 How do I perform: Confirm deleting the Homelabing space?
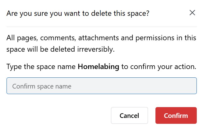click(176, 115)
